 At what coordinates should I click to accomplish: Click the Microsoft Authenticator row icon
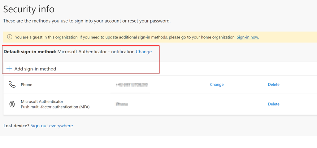tap(12, 104)
